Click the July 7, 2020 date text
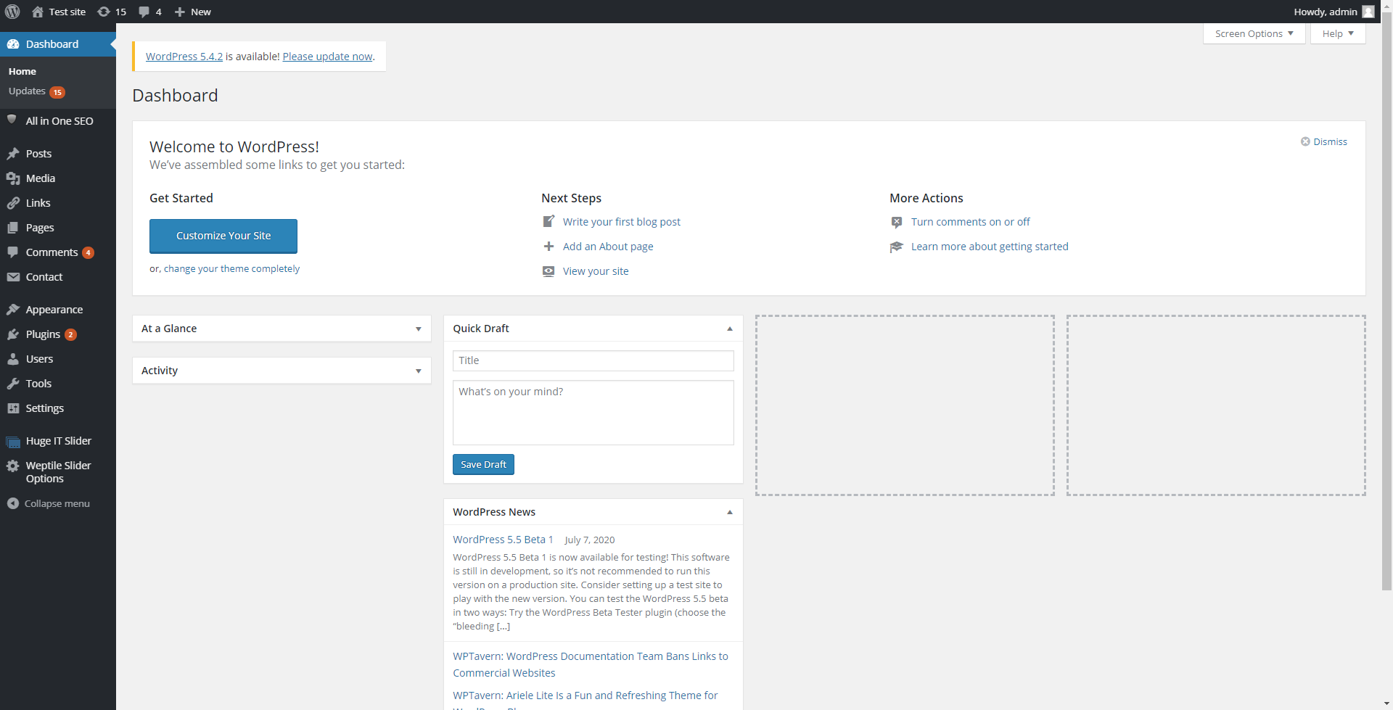 [590, 540]
